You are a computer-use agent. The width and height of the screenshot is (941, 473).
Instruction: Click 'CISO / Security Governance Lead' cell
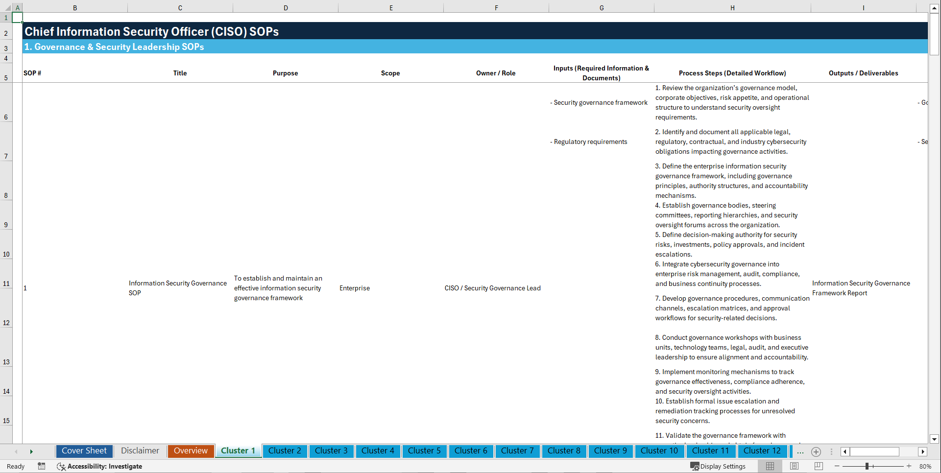493,288
